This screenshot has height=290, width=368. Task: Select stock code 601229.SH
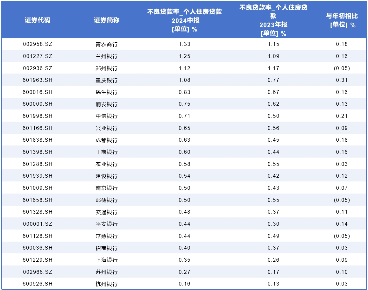38,260
